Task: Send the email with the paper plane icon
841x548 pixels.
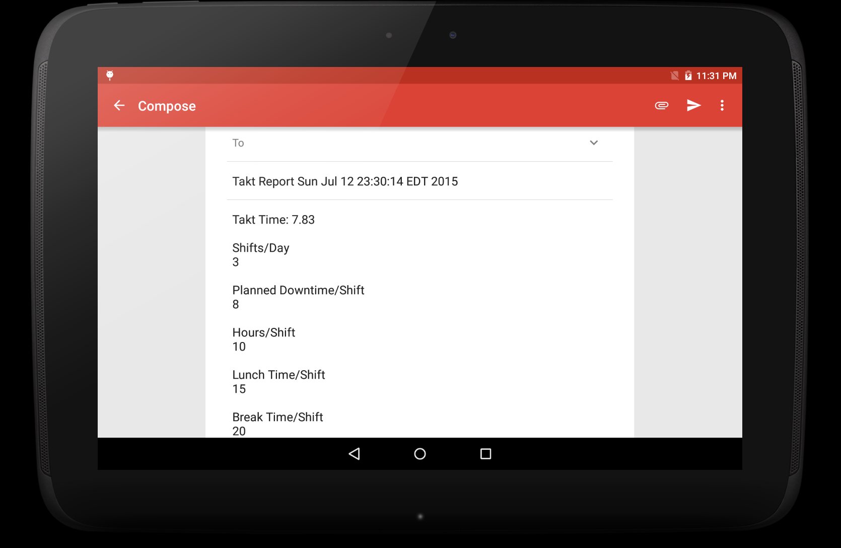Action: [693, 105]
